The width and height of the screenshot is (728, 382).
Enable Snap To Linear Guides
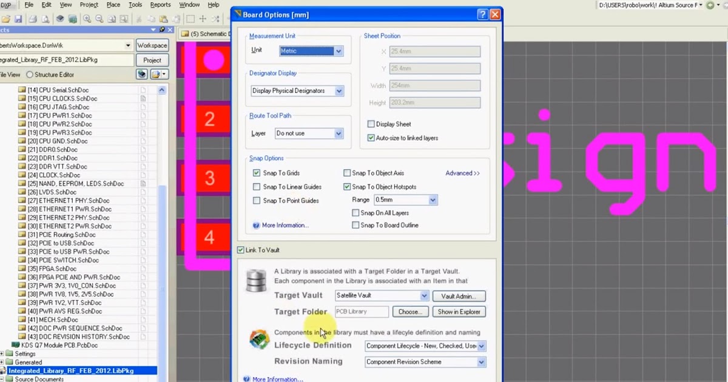coord(257,187)
